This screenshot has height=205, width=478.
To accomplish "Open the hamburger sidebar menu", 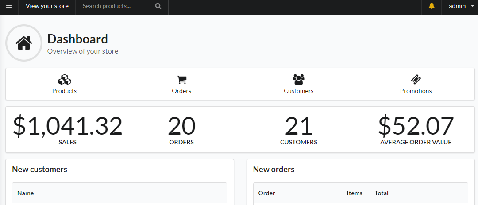I will tap(9, 6).
